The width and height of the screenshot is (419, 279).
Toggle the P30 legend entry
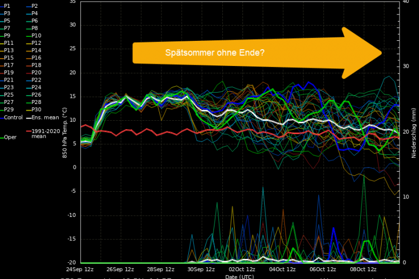pyautogui.click(x=35, y=110)
